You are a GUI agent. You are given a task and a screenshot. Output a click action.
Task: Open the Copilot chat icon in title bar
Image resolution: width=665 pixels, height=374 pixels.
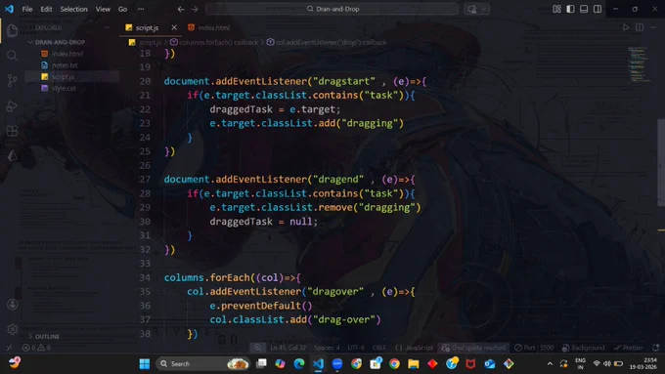click(472, 9)
